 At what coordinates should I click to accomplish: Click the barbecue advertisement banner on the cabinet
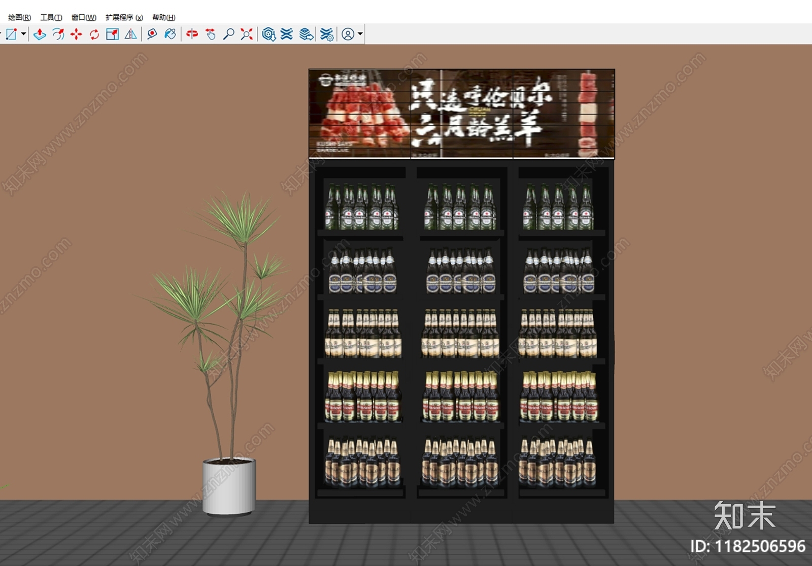[x=462, y=114]
